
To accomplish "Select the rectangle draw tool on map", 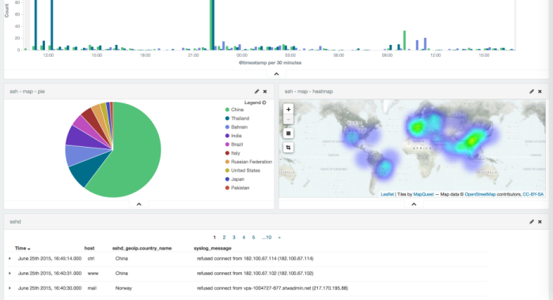I will coord(288,133).
